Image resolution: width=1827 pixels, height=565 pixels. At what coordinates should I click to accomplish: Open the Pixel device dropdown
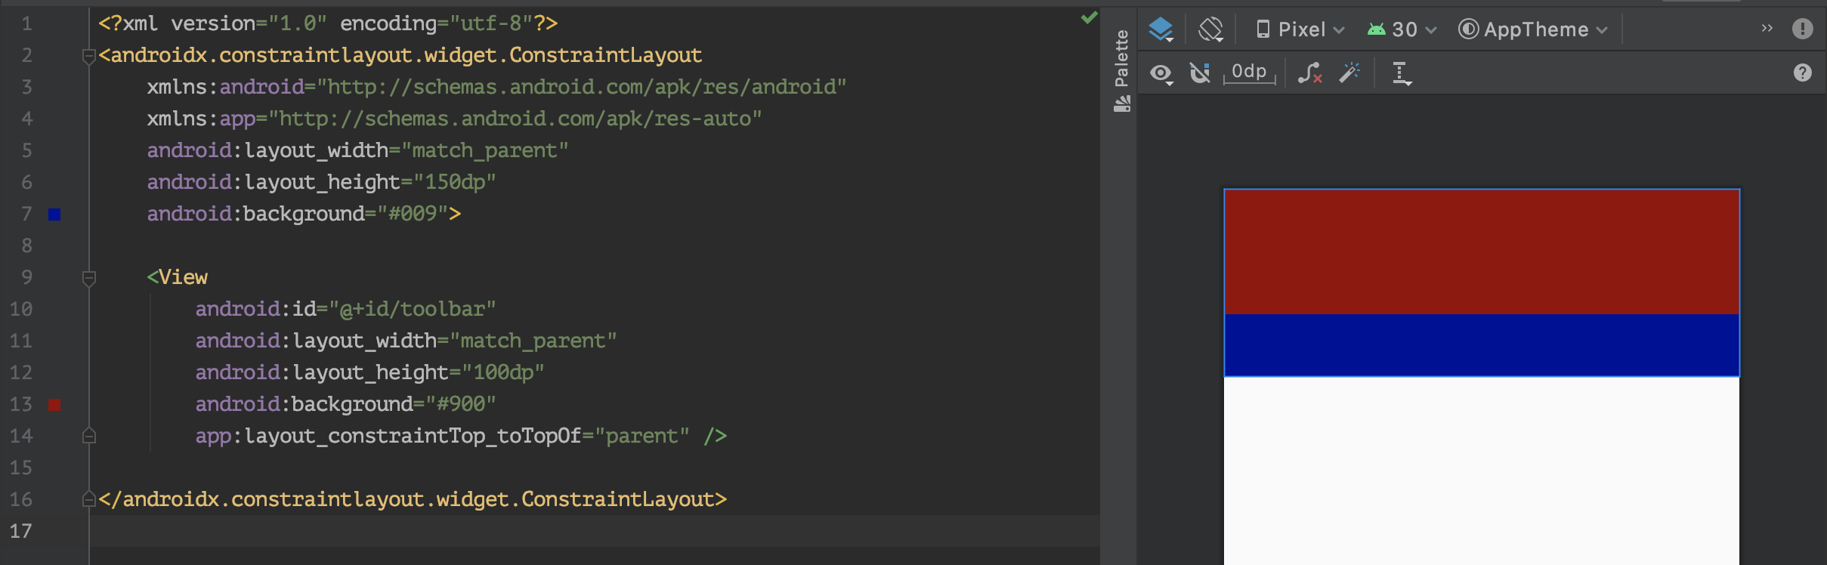click(x=1300, y=29)
